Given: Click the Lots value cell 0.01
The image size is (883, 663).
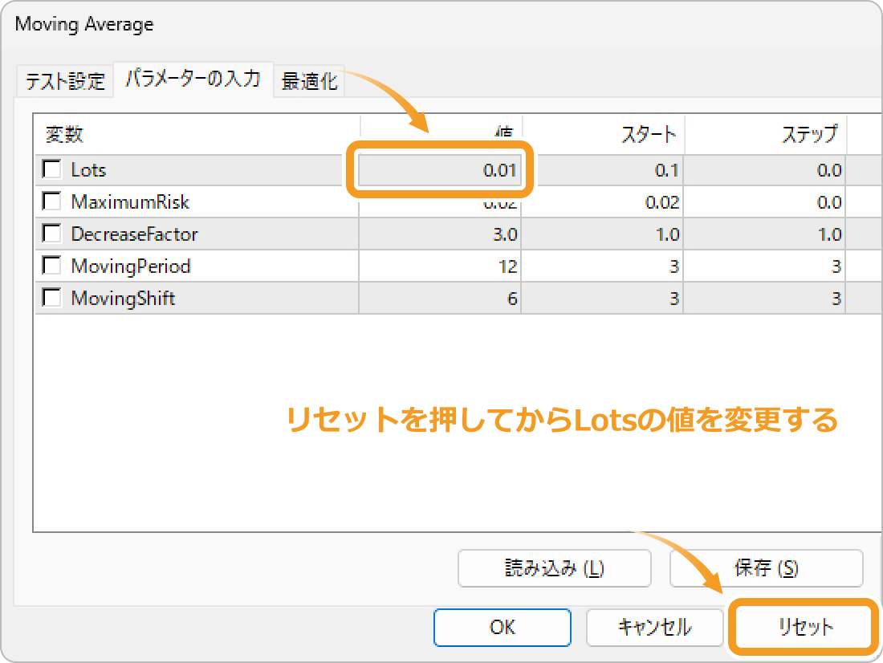Looking at the screenshot, I should (x=440, y=170).
